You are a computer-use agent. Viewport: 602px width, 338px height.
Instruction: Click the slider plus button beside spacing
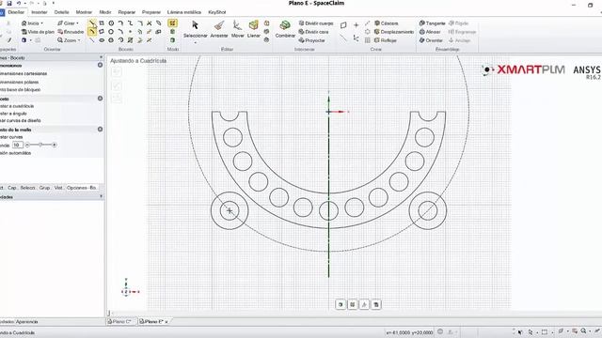(x=55, y=145)
